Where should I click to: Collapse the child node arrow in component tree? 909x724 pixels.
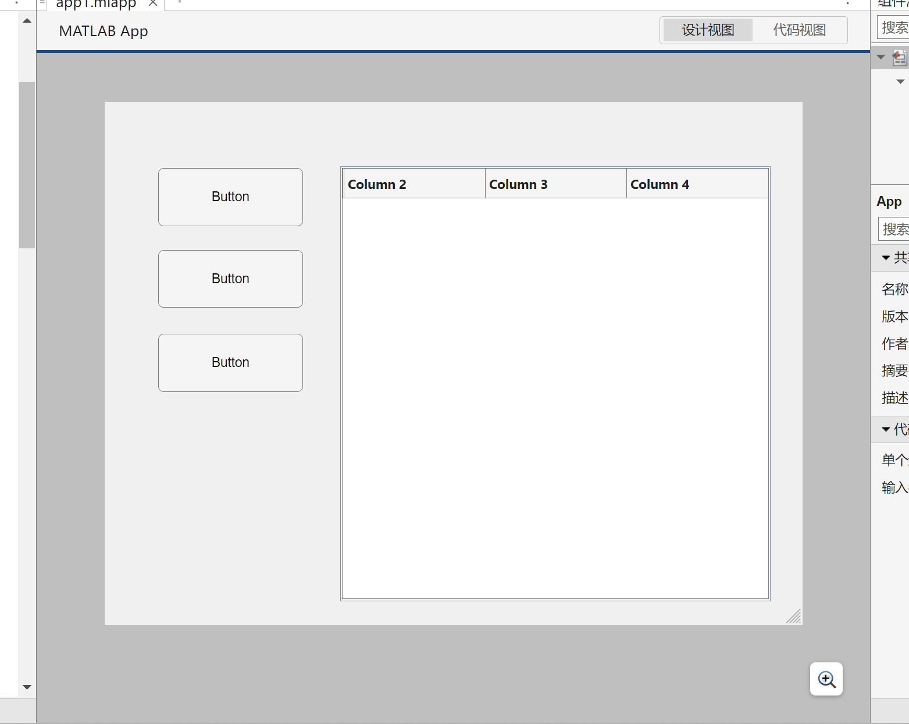tap(900, 81)
